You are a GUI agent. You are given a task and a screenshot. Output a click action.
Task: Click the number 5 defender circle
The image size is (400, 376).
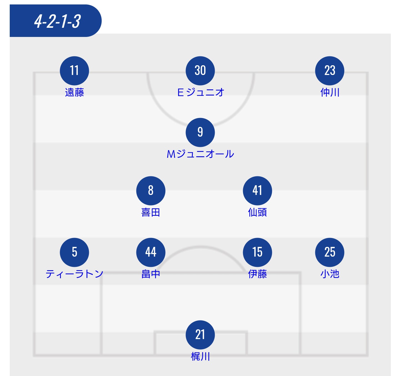click(x=74, y=252)
